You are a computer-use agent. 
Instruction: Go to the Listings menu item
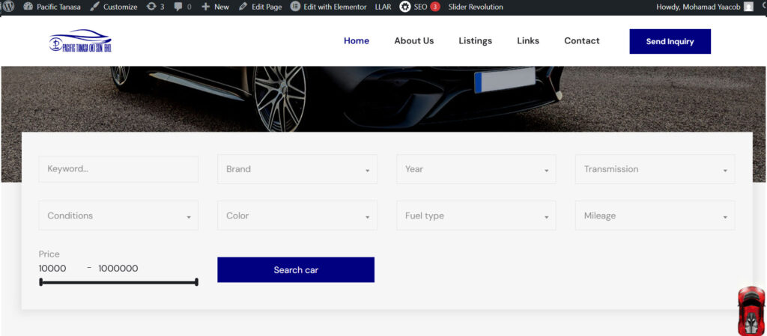(475, 41)
